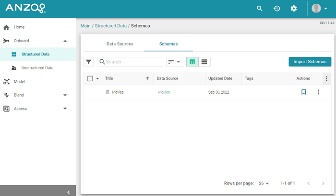This screenshot has height=196, width=336.
Task: Open Unstructured Data in sidebar
Action: click(37, 68)
